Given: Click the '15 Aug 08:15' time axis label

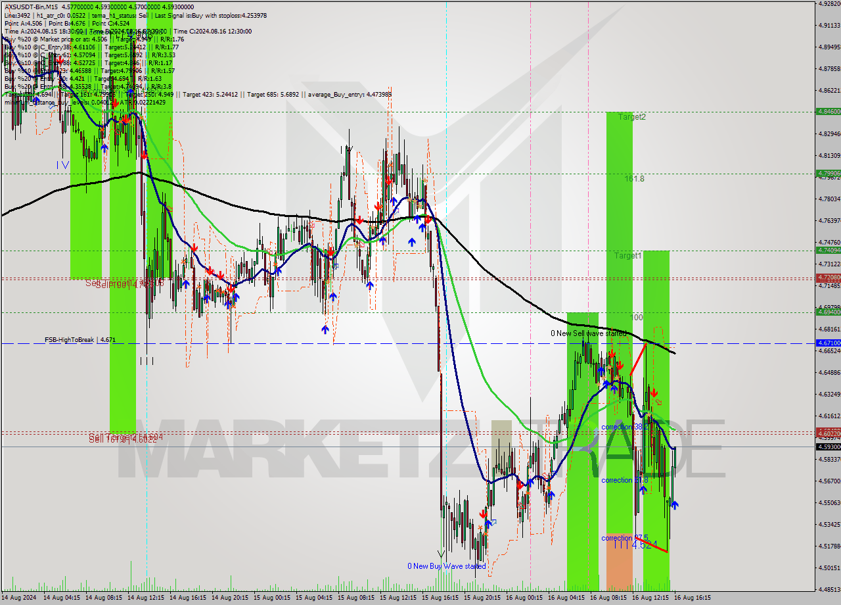Looking at the screenshot, I should tap(356, 598).
